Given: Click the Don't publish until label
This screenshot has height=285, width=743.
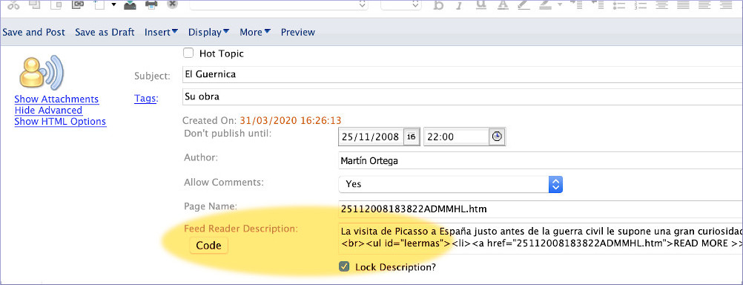Looking at the screenshot, I should pos(228,134).
